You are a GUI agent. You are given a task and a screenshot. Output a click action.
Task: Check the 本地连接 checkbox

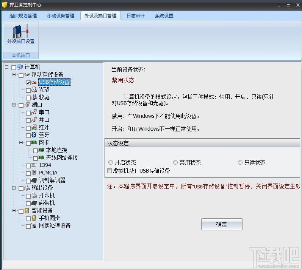[x=35, y=151]
